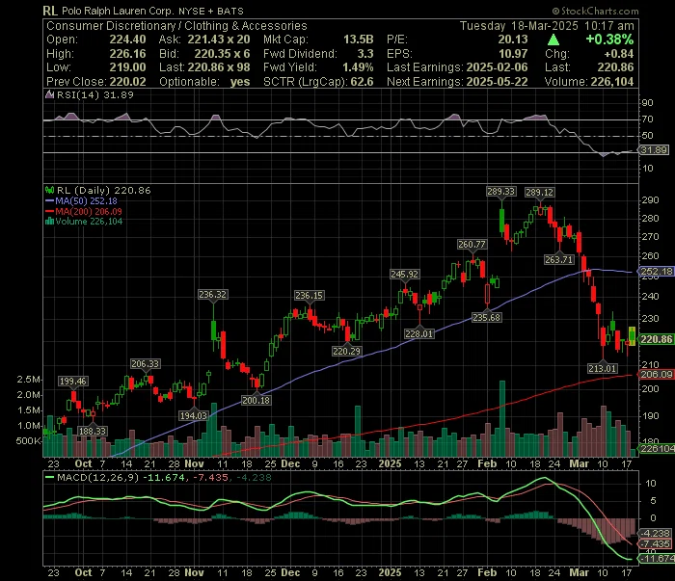The width and height of the screenshot is (675, 581).
Task: Click the 200.18 low annotation
Action: [256, 401]
